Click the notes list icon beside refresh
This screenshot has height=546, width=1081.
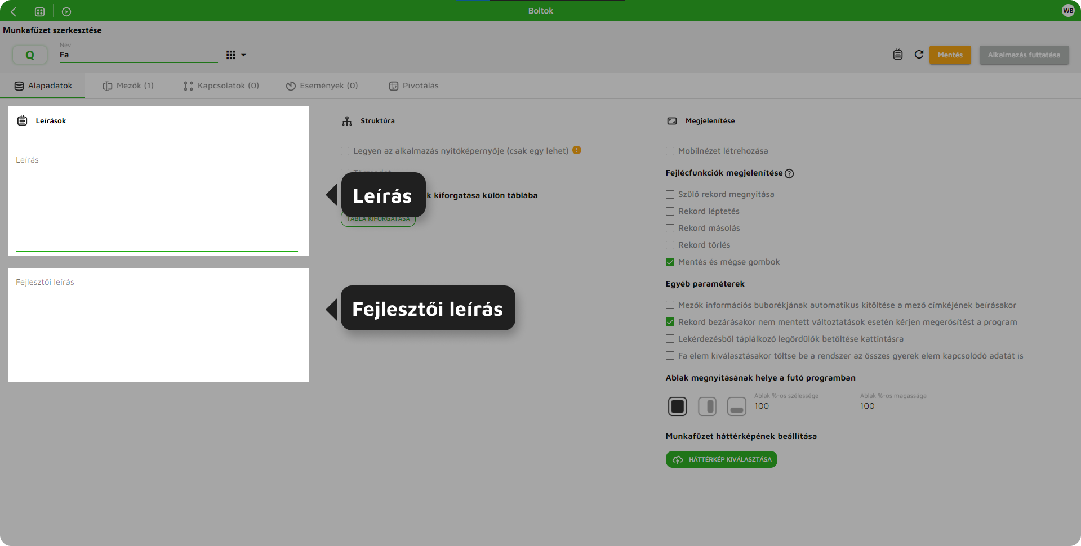coord(898,55)
